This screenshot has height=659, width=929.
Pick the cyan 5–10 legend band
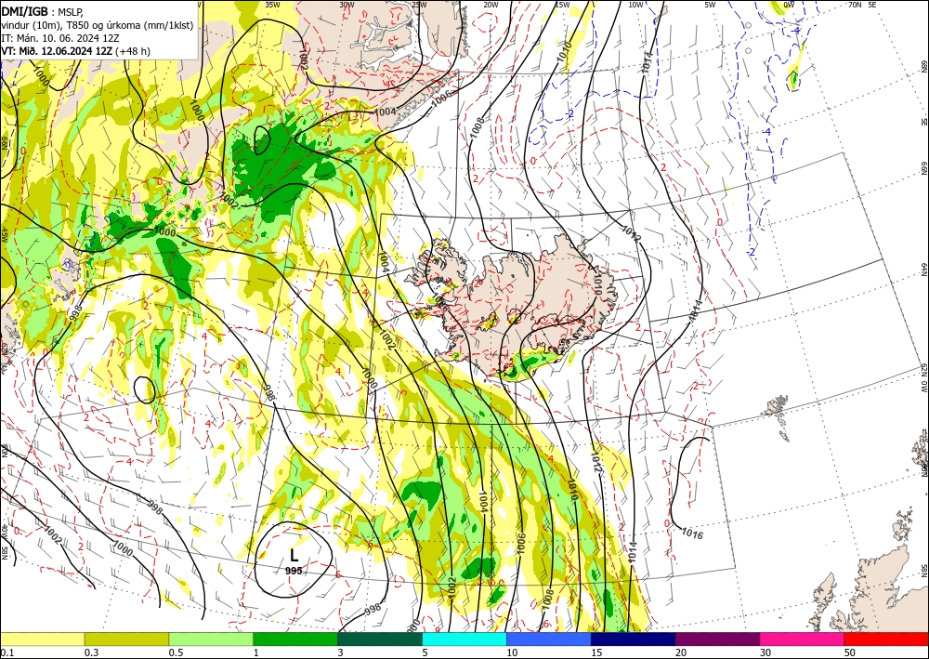coord(464,639)
